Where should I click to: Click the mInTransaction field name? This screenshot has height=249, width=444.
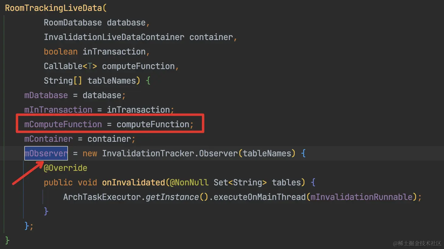[x=58, y=110]
